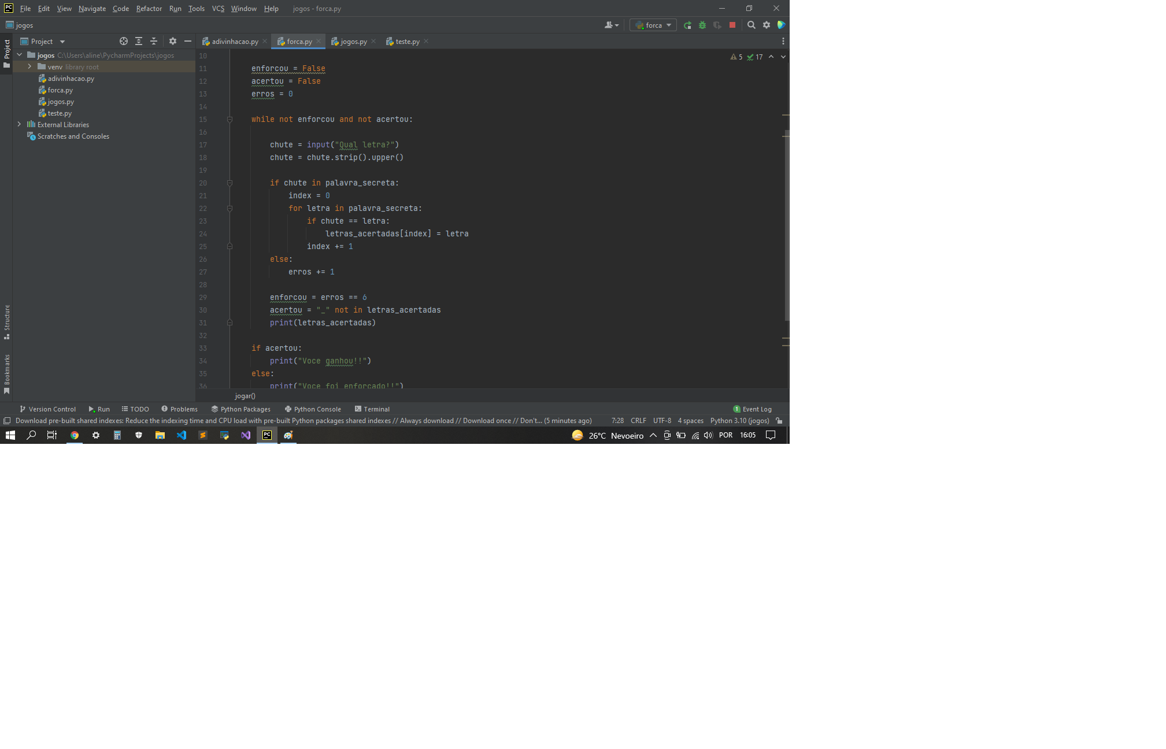Close the teste.py tab

coord(426,41)
